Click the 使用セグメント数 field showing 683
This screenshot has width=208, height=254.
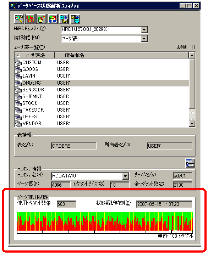tap(66, 204)
